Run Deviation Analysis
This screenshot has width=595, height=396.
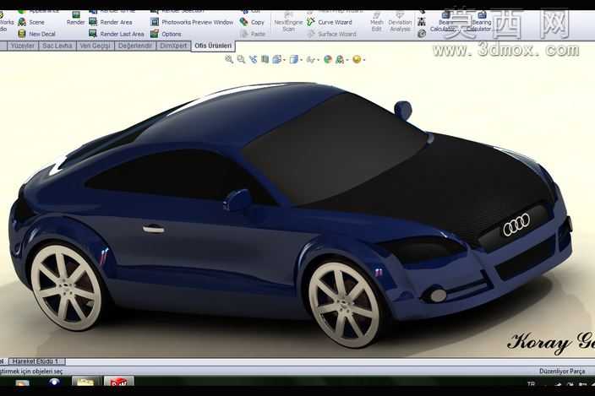point(400,22)
